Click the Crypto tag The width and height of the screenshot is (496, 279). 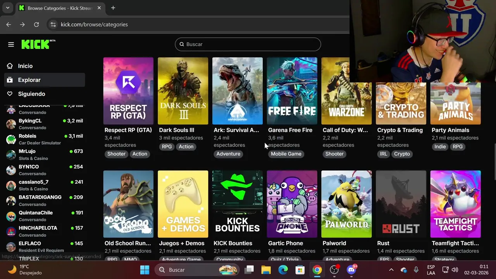[402, 154]
